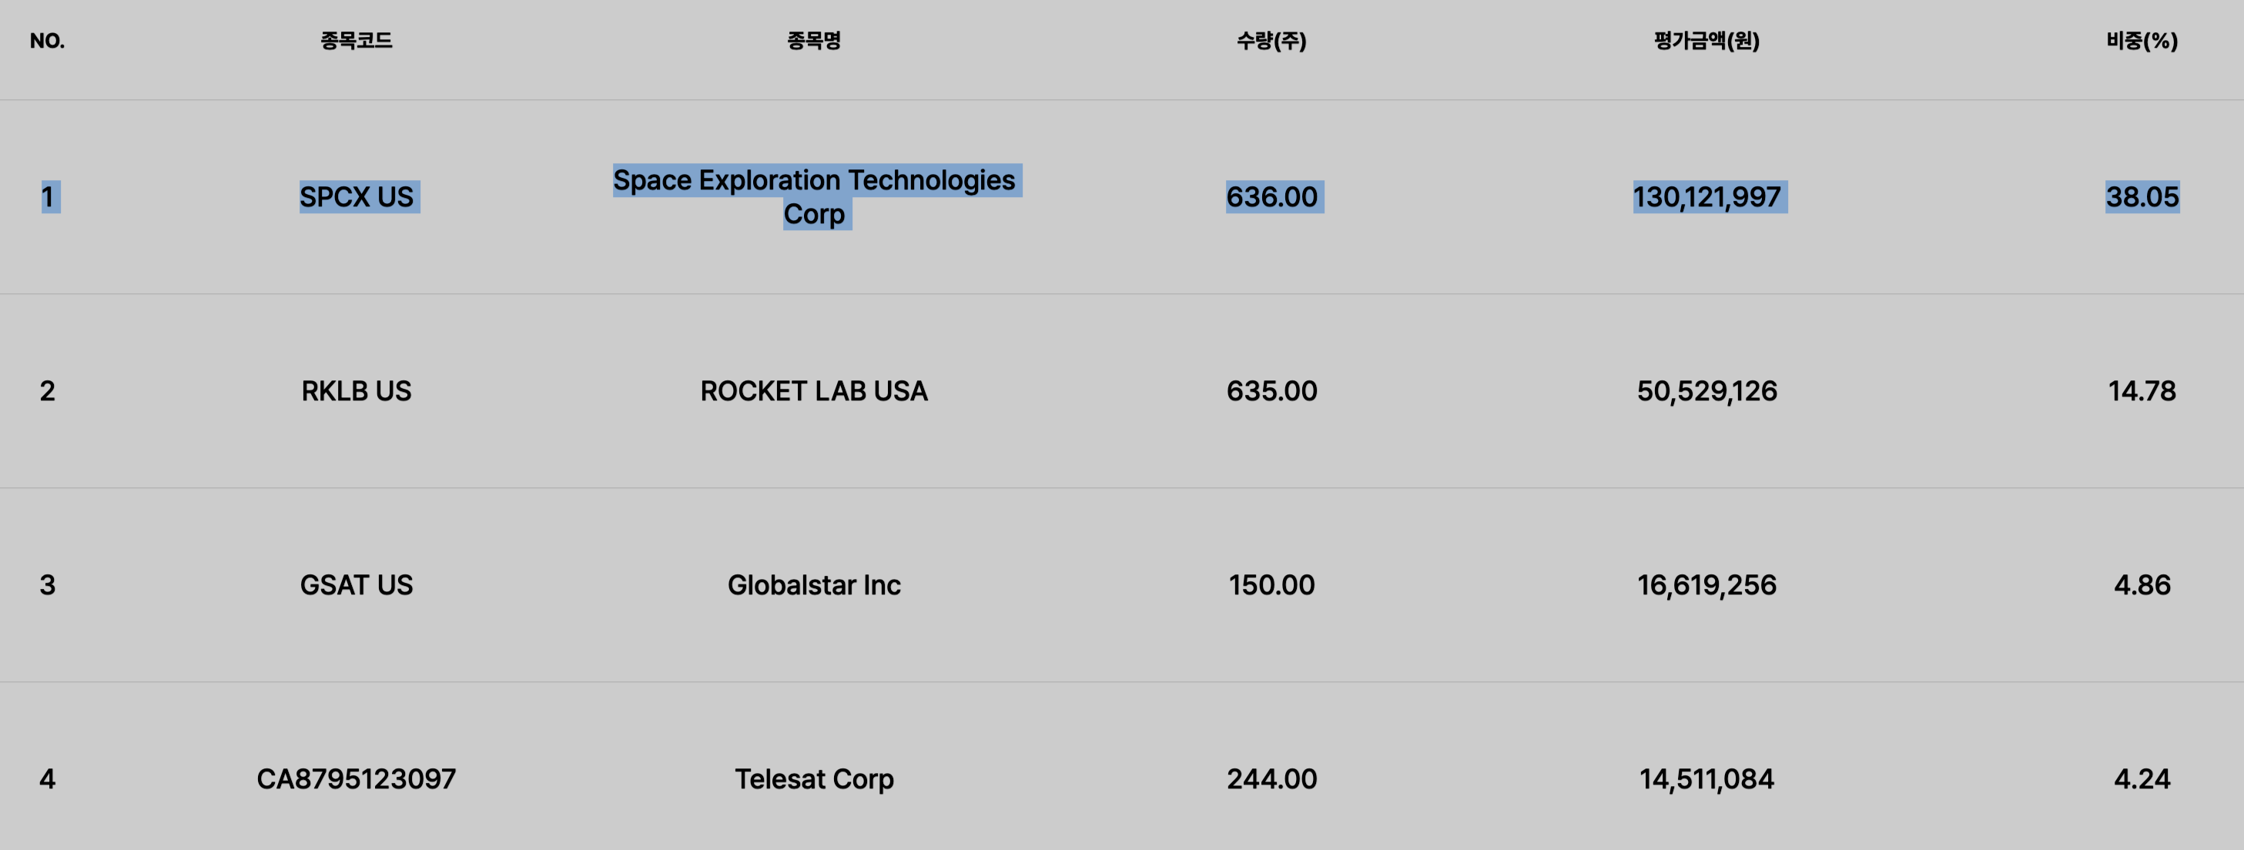Select the SPCX US ticker cell

coord(357,197)
